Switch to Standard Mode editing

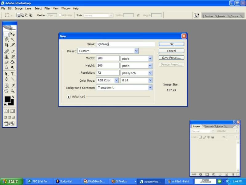click(6, 111)
